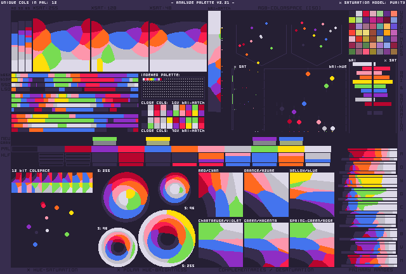Pick the green swatch in the PAL row
406x274 pixels.
265,149
